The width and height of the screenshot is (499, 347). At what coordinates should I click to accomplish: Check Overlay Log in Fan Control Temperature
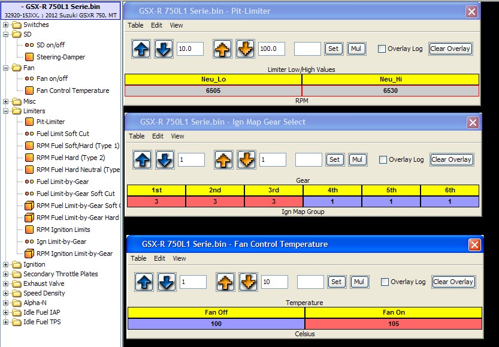tap(385, 282)
